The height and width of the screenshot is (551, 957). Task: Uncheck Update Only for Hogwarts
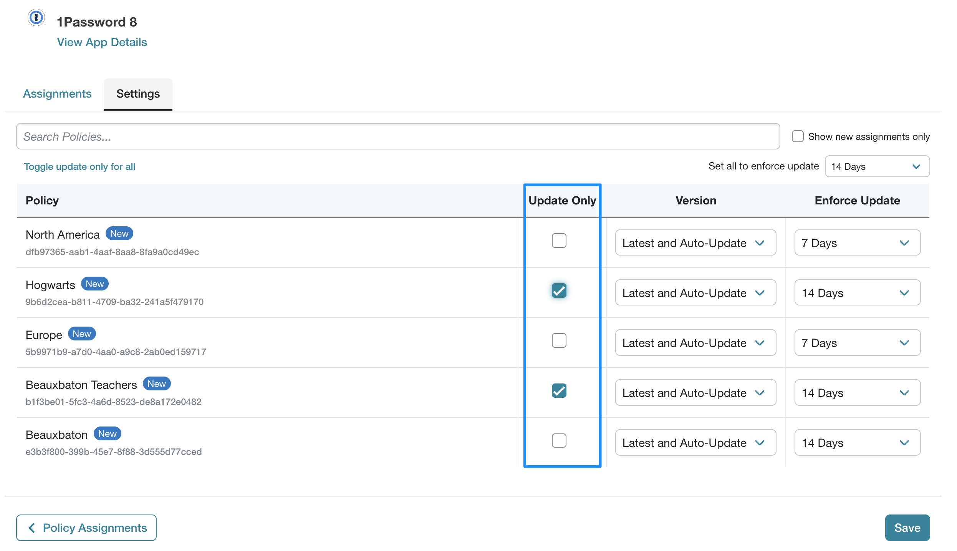559,291
